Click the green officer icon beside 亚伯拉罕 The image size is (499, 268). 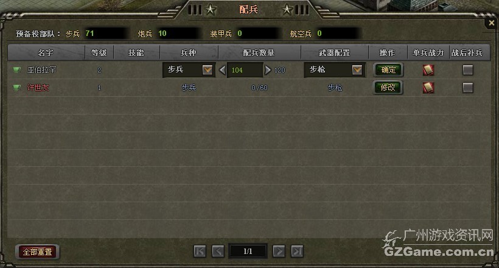pyautogui.click(x=16, y=69)
